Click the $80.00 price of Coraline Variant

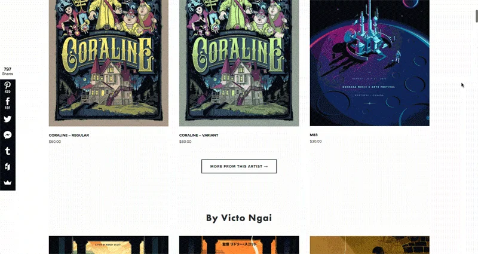[185, 142]
